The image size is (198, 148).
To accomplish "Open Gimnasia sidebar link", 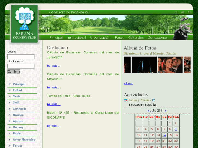I will [x=19, y=109].
